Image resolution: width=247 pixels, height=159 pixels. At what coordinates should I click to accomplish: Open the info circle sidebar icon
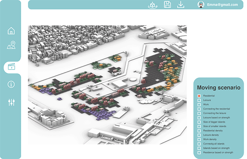[x=11, y=84]
